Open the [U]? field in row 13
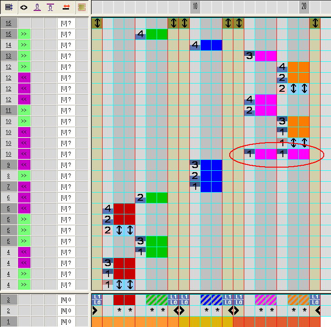This screenshot has width=331, height=327. coord(66,56)
